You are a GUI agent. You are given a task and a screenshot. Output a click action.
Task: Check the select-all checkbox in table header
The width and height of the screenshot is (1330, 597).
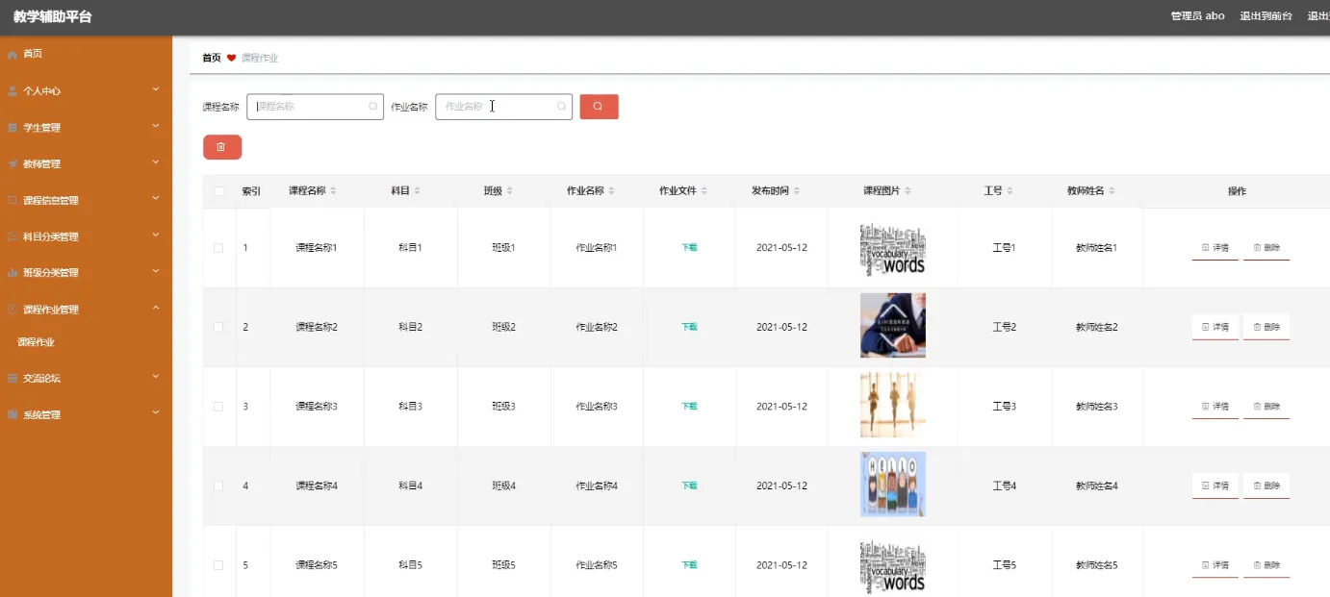click(218, 190)
